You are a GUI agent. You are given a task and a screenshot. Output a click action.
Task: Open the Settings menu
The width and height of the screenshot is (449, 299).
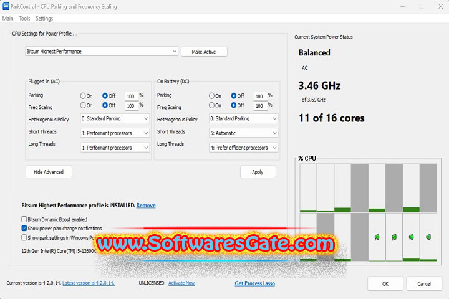pos(44,19)
